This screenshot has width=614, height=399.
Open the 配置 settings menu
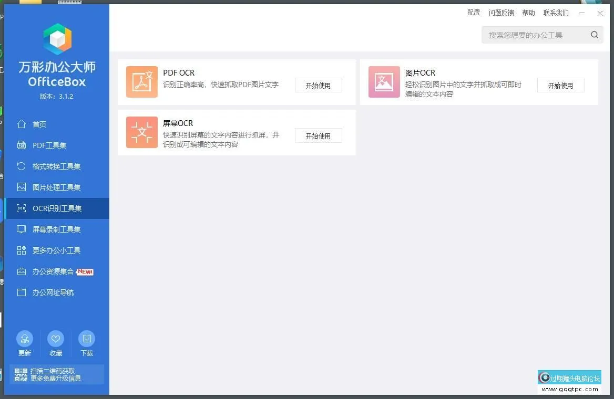point(473,13)
